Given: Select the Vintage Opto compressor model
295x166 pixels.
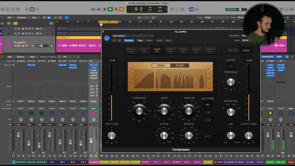Looking at the screenshot, I should (x=209, y=50).
